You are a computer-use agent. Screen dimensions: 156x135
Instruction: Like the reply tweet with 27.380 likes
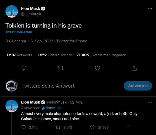[92, 127]
